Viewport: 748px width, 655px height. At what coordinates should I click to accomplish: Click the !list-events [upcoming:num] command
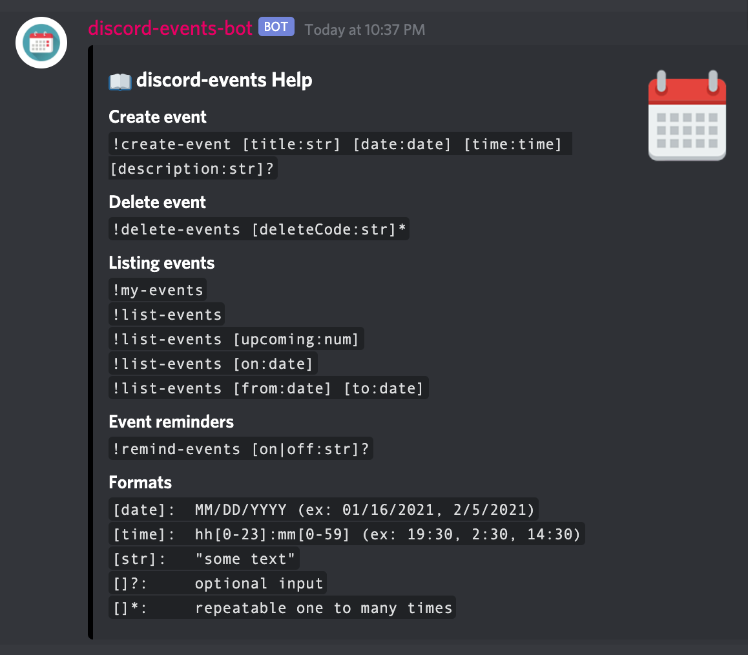(236, 338)
